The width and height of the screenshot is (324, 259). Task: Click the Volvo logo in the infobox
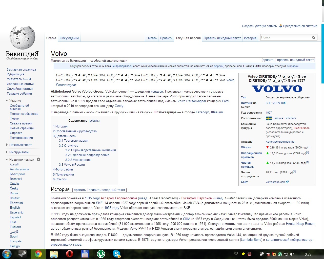click(277, 89)
